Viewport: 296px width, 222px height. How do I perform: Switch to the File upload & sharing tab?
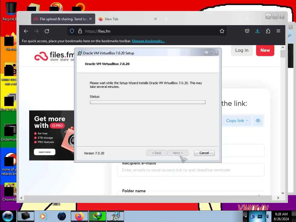coord(63,19)
